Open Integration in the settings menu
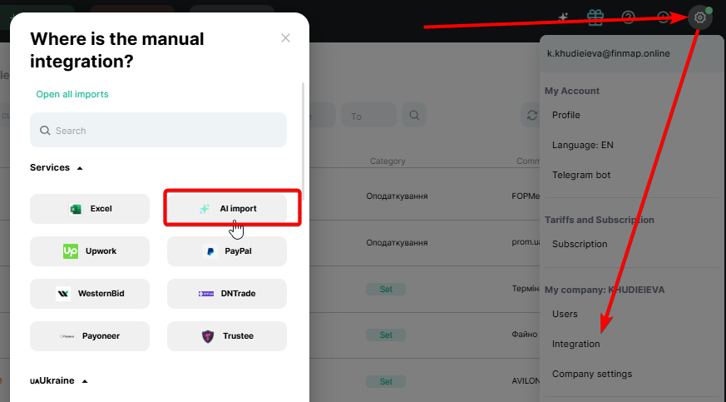Image resolution: width=726 pixels, height=402 pixels. coord(575,344)
